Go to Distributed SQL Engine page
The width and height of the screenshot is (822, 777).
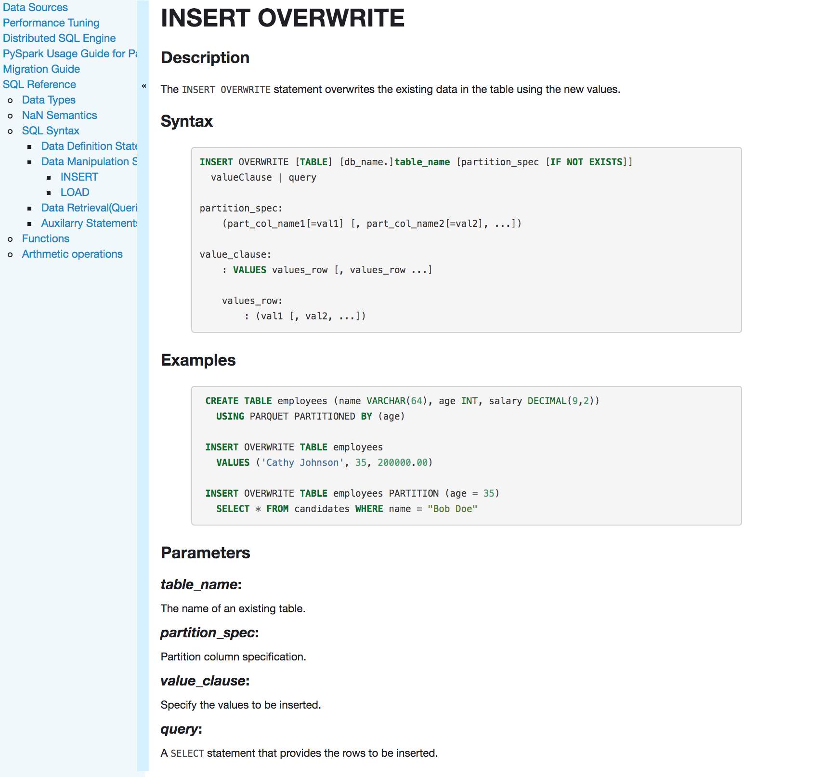coord(59,38)
